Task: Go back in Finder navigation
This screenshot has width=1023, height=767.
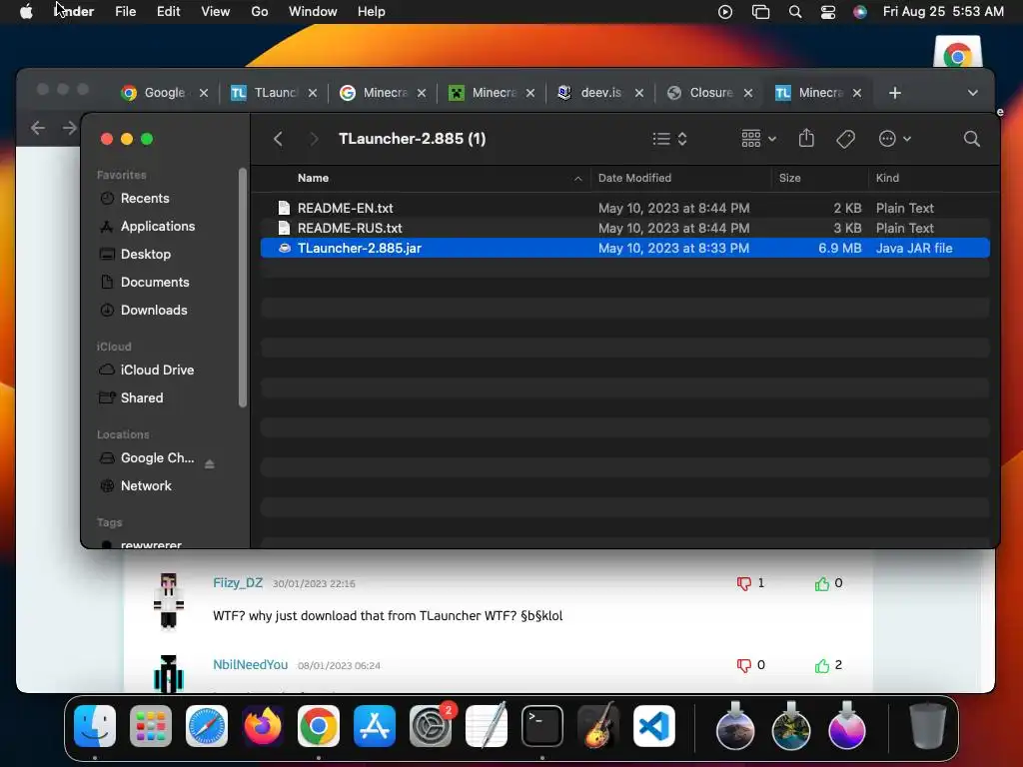Action: 278,139
